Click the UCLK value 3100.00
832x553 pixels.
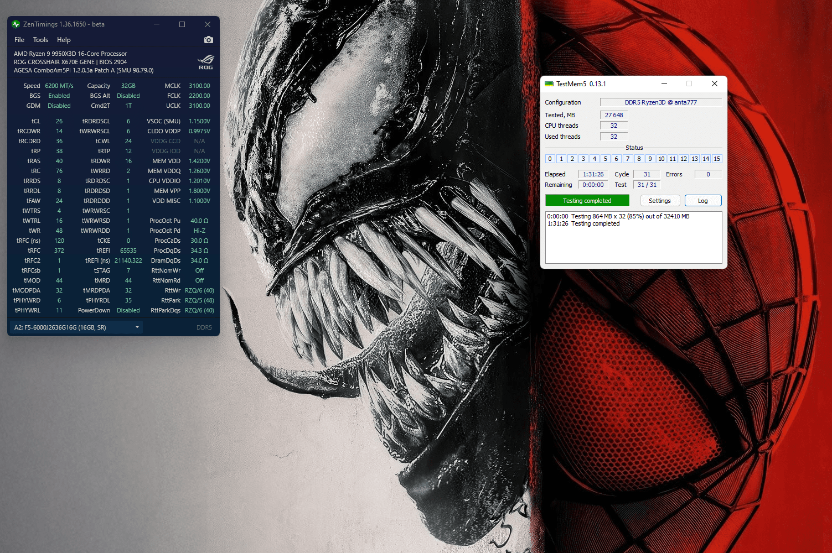click(199, 106)
